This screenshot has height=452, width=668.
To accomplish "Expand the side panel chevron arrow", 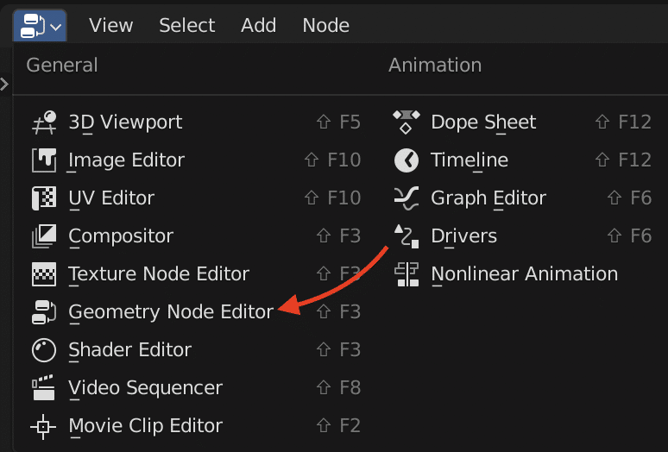I will tap(4, 85).
